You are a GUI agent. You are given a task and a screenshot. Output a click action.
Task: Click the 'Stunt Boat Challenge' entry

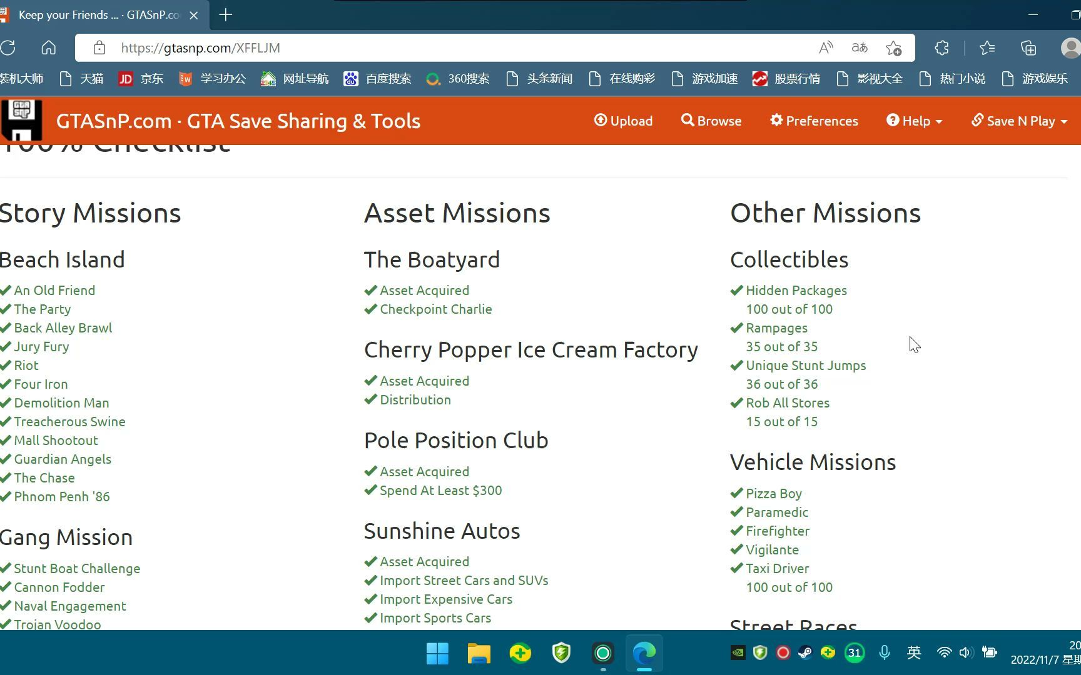(x=77, y=568)
